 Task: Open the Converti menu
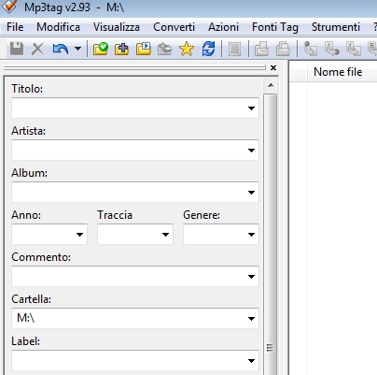point(174,27)
